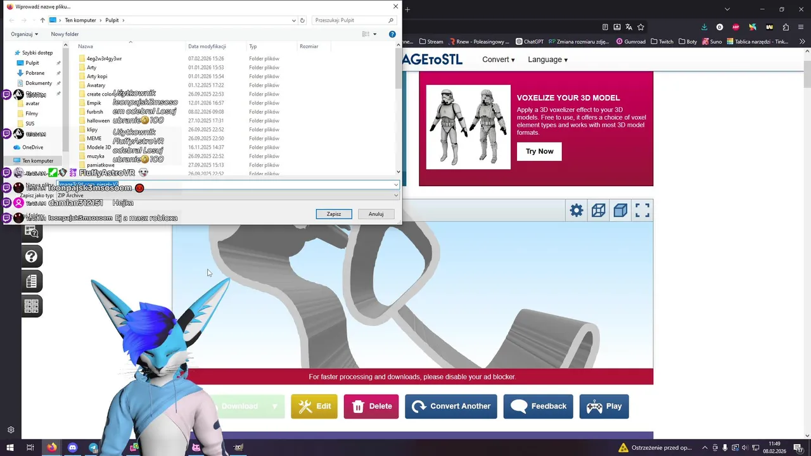811x456 pixels.
Task: Open the Stream bookmark folder
Action: click(431, 42)
